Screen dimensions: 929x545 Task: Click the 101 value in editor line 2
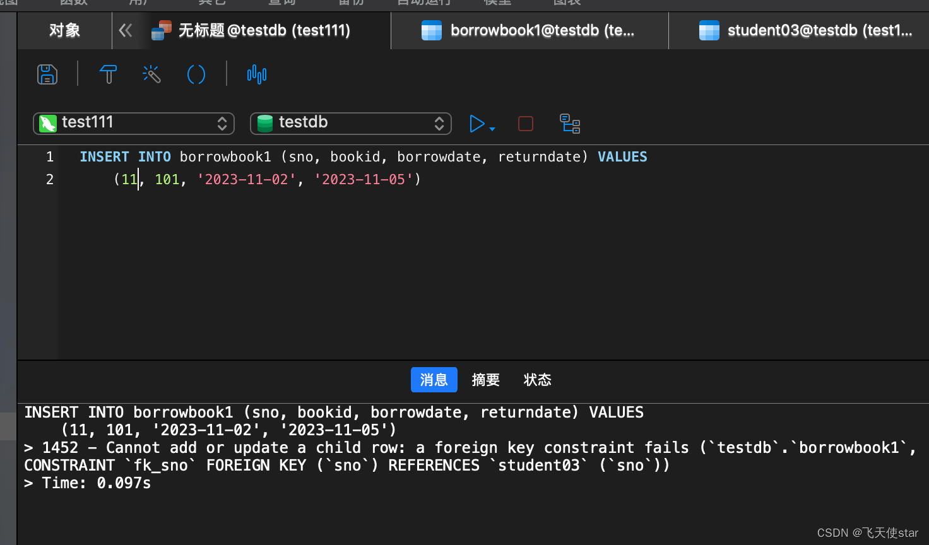click(167, 179)
